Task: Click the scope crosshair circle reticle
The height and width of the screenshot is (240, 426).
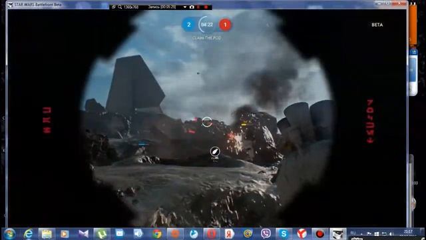Action: pos(207,121)
